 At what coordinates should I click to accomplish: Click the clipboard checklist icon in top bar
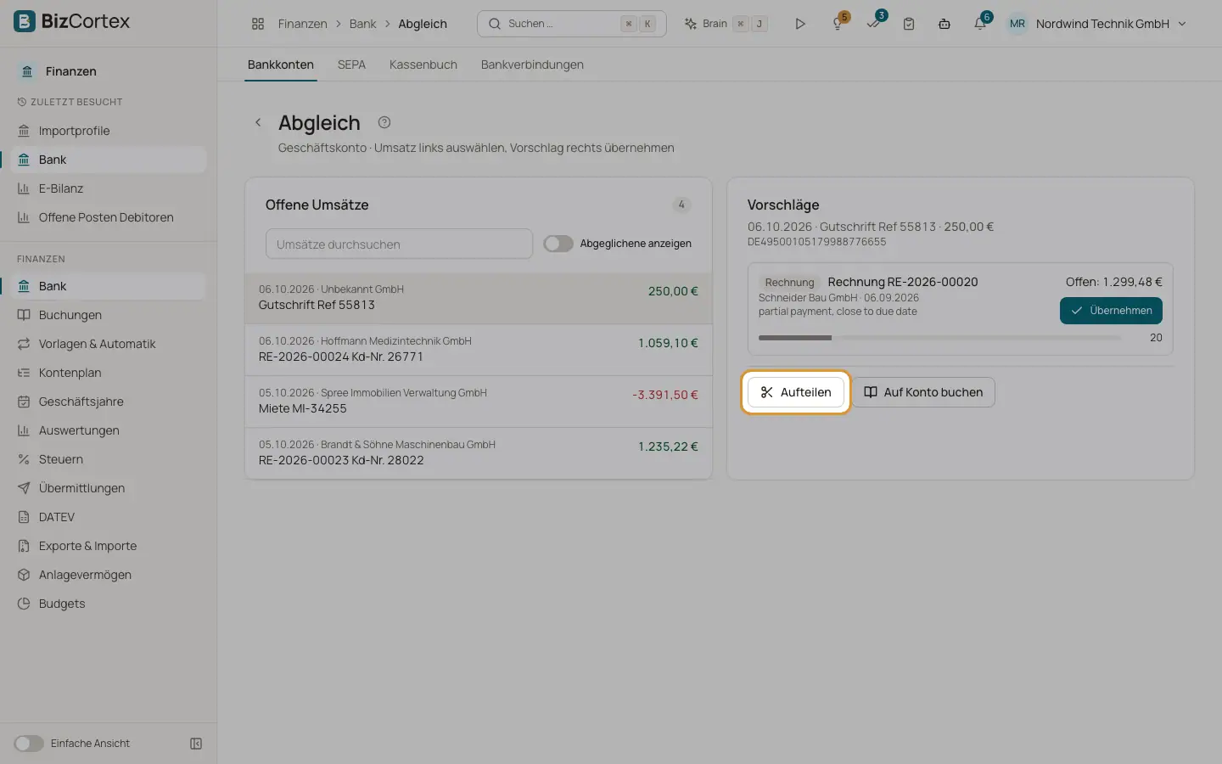tap(909, 24)
